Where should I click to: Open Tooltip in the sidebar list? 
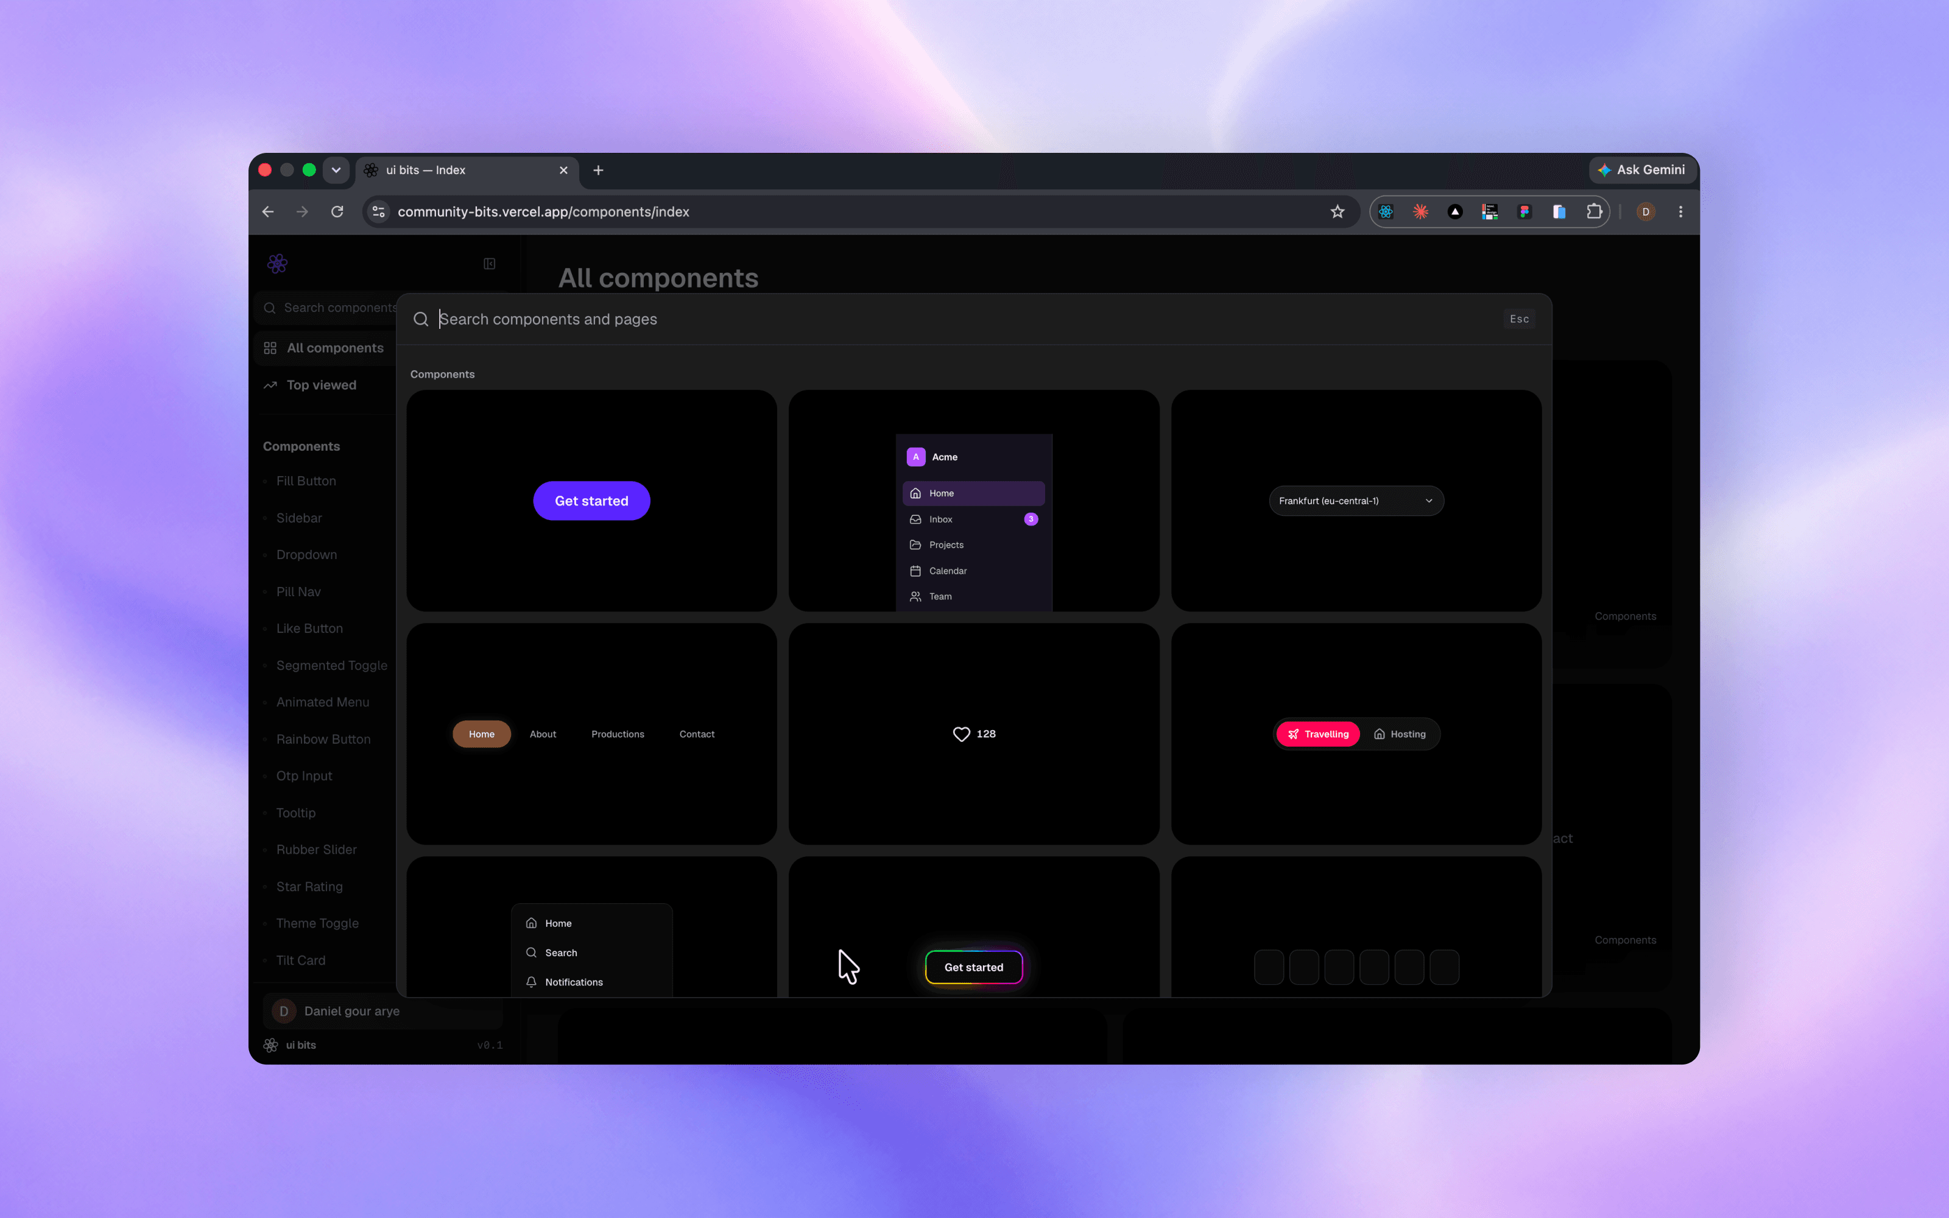[295, 813]
